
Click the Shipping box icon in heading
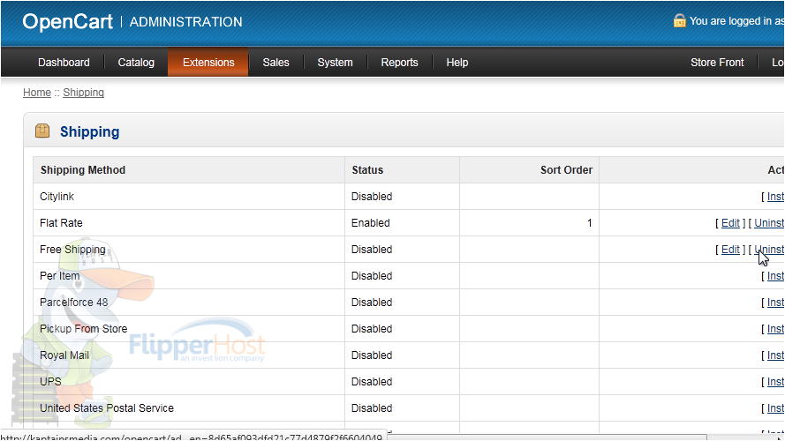[x=42, y=131]
